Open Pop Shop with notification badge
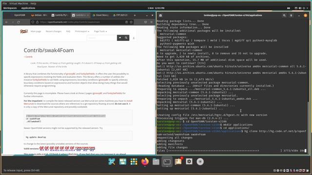Screen dimensions: 312x175 178,162
